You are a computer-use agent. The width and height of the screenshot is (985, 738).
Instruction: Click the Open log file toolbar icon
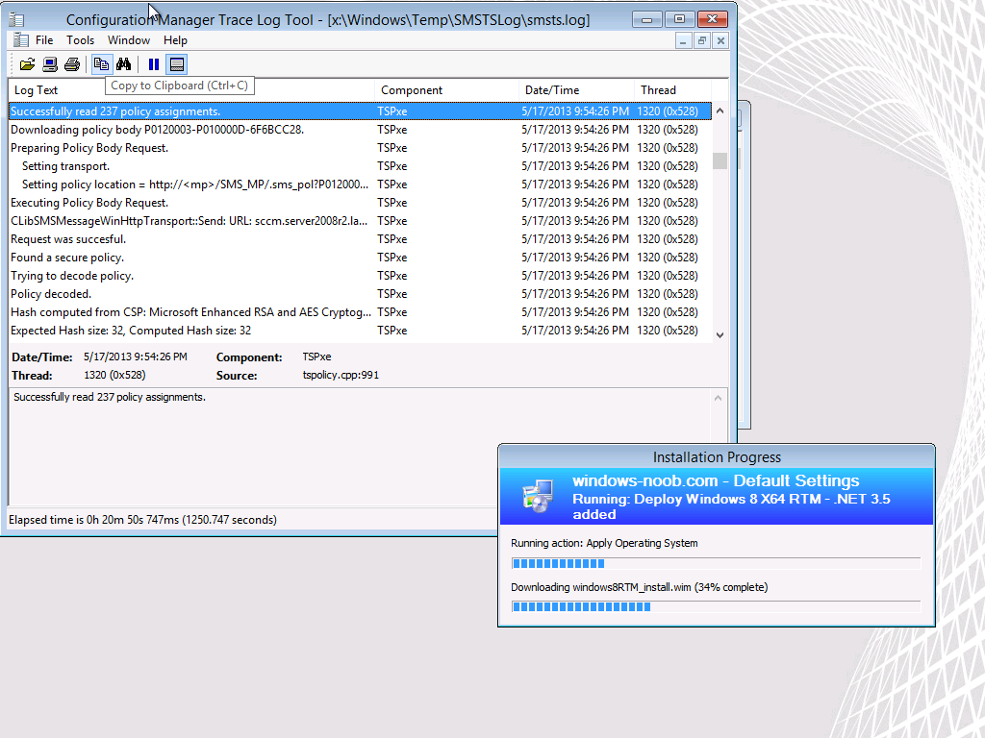coord(27,64)
